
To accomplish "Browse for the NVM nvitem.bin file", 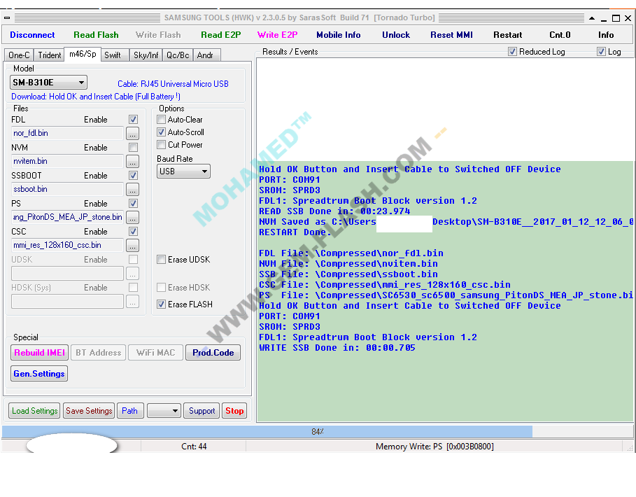I will pos(132,161).
